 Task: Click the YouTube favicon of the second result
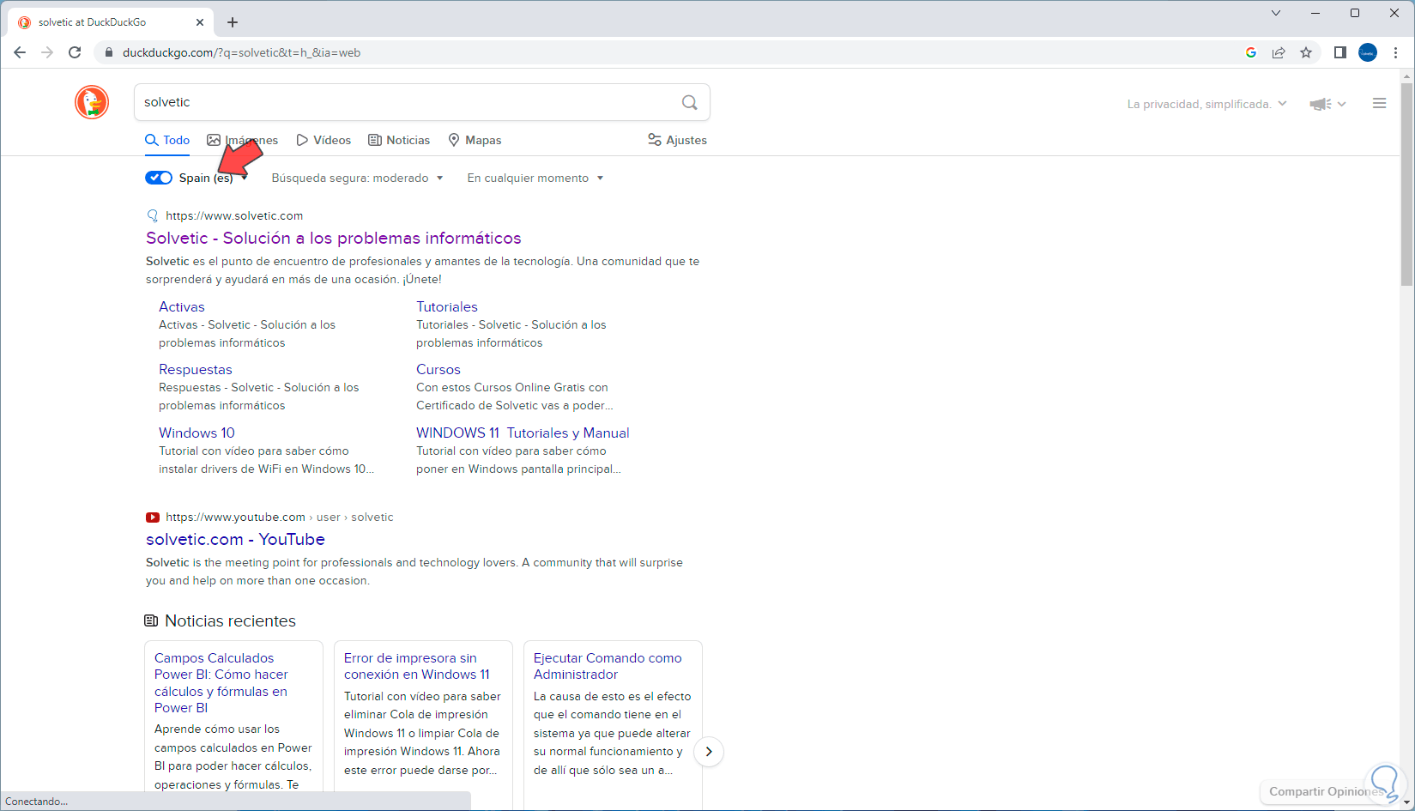(153, 517)
